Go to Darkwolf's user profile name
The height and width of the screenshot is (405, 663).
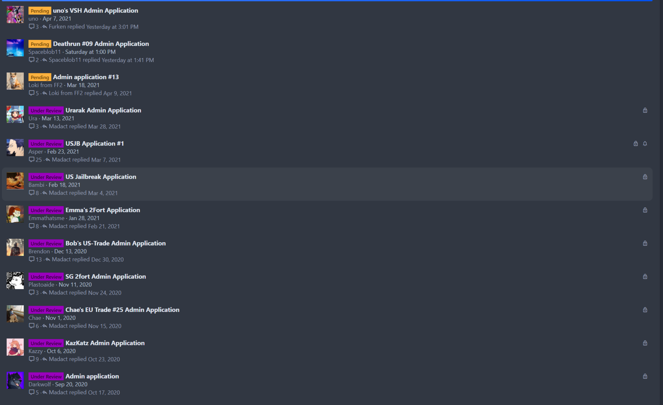pyautogui.click(x=40, y=384)
